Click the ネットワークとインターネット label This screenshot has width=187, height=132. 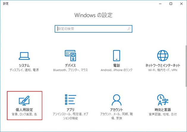[163, 65]
